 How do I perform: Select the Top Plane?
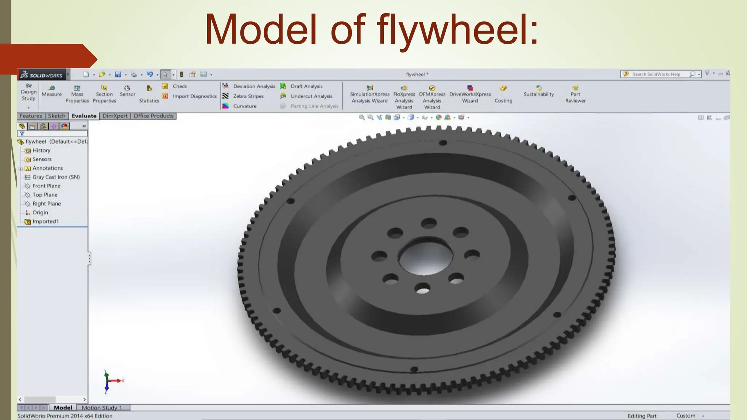click(x=41, y=195)
